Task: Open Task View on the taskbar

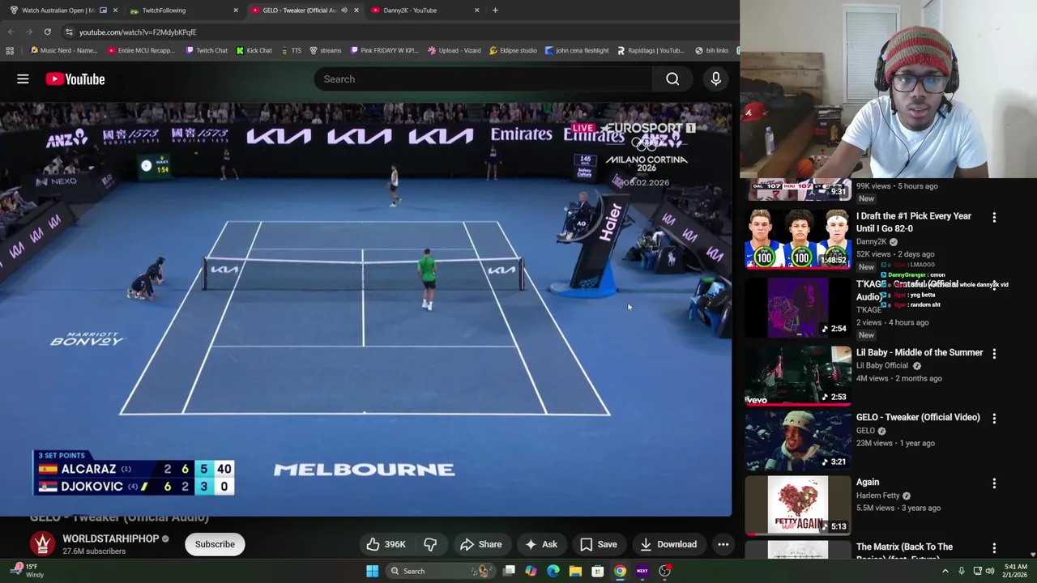Action: coord(509,571)
